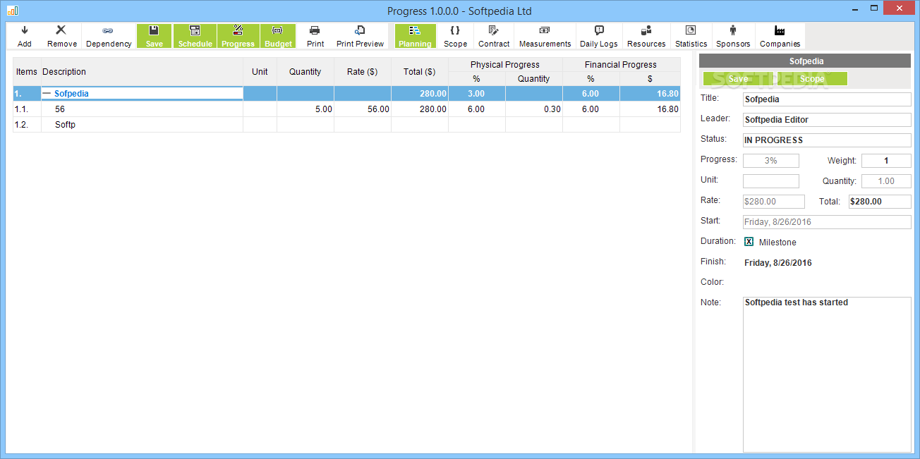Viewport: 920px width, 459px height.
Task: Click item number 1.2. cell
Action: (27, 125)
